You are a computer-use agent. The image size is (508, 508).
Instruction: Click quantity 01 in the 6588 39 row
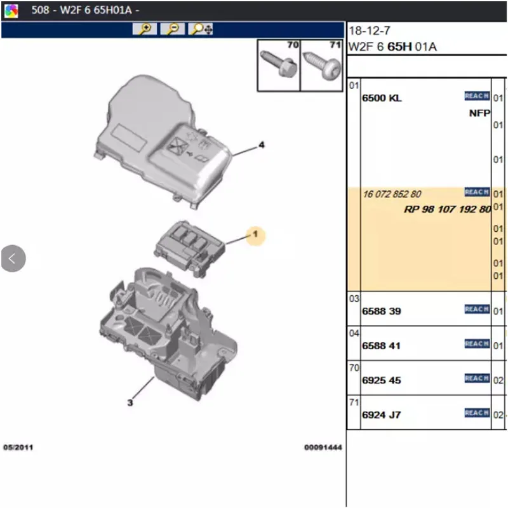tap(498, 311)
